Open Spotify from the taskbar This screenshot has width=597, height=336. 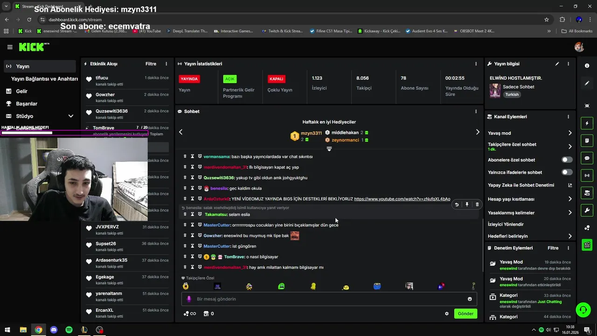(69, 330)
